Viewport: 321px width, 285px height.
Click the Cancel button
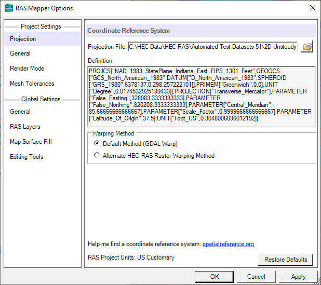[x=256, y=277]
